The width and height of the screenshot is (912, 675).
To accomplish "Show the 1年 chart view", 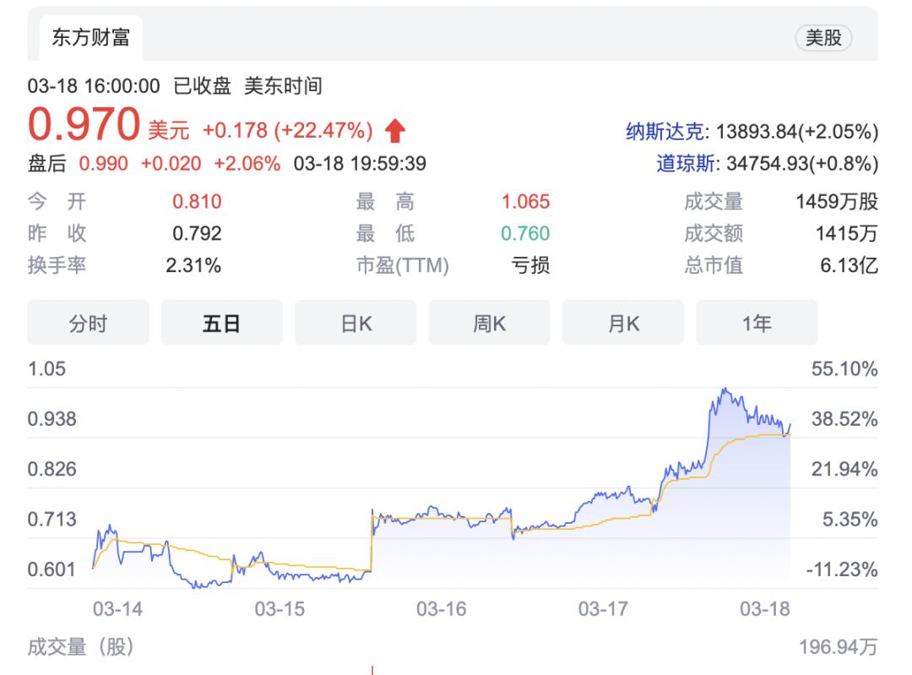I will click(x=757, y=323).
